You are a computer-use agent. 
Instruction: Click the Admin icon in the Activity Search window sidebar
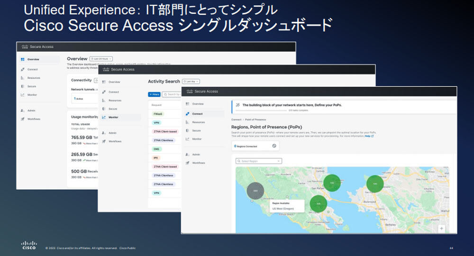pyautogui.click(x=104, y=133)
